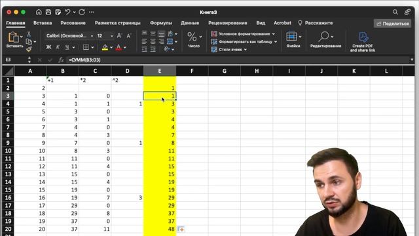Viewport: 419px width, 236px height.
Task: Click the Расскажите tell-me field
Action: [x=316, y=23]
